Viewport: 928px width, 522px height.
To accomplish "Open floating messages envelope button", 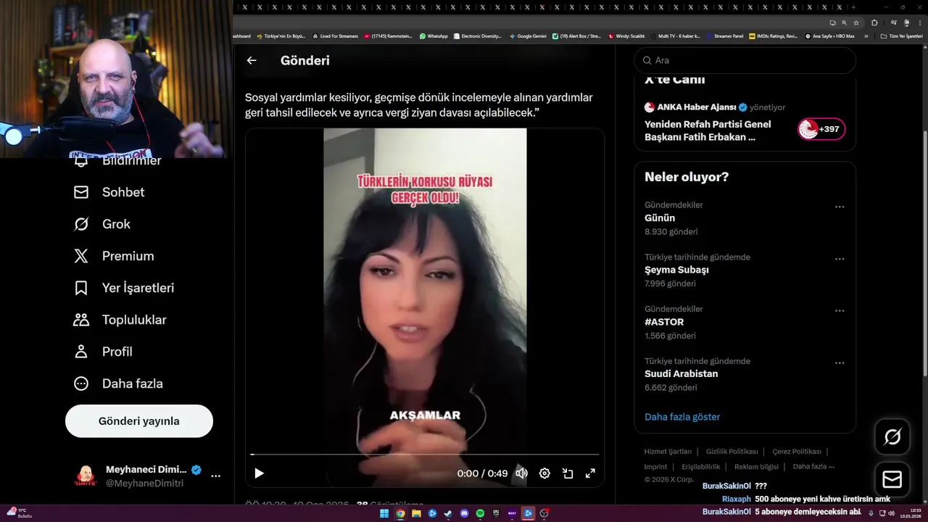I will [x=892, y=480].
